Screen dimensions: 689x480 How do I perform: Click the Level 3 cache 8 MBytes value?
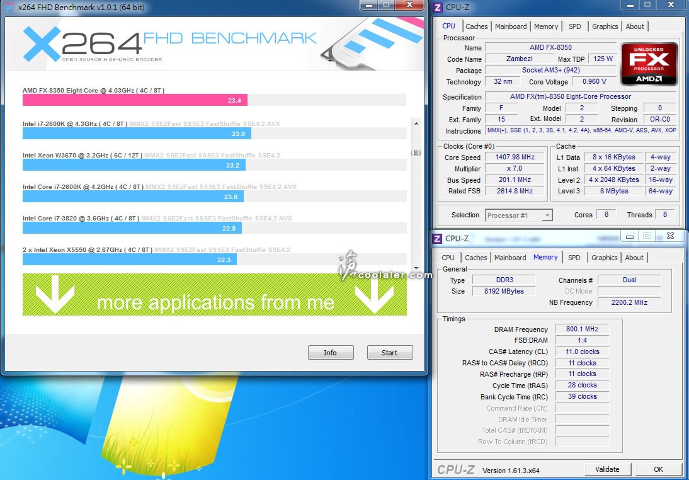click(614, 191)
